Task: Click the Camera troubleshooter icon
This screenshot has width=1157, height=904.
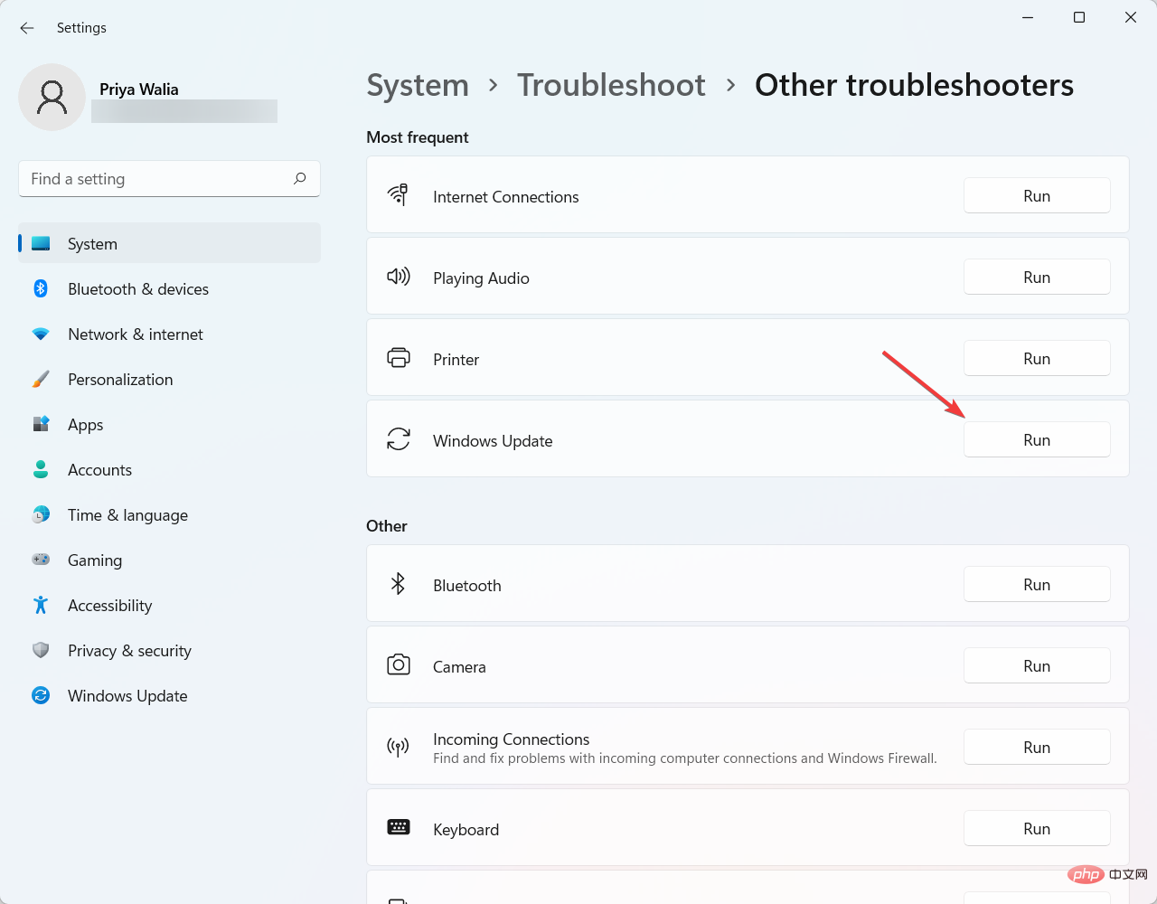Action: [x=399, y=664]
